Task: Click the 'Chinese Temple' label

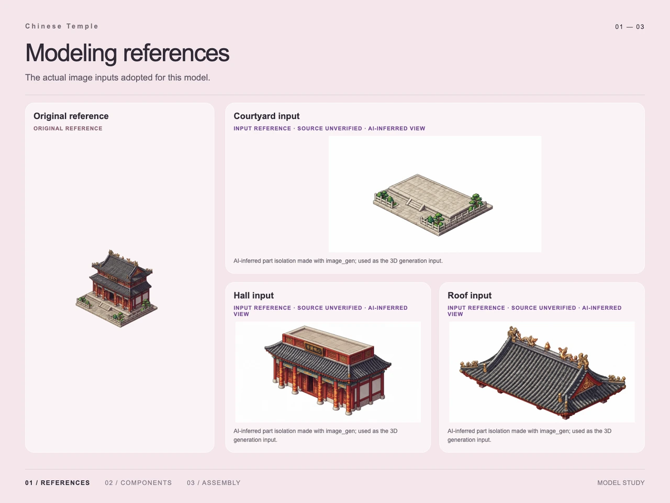Action: [62, 26]
